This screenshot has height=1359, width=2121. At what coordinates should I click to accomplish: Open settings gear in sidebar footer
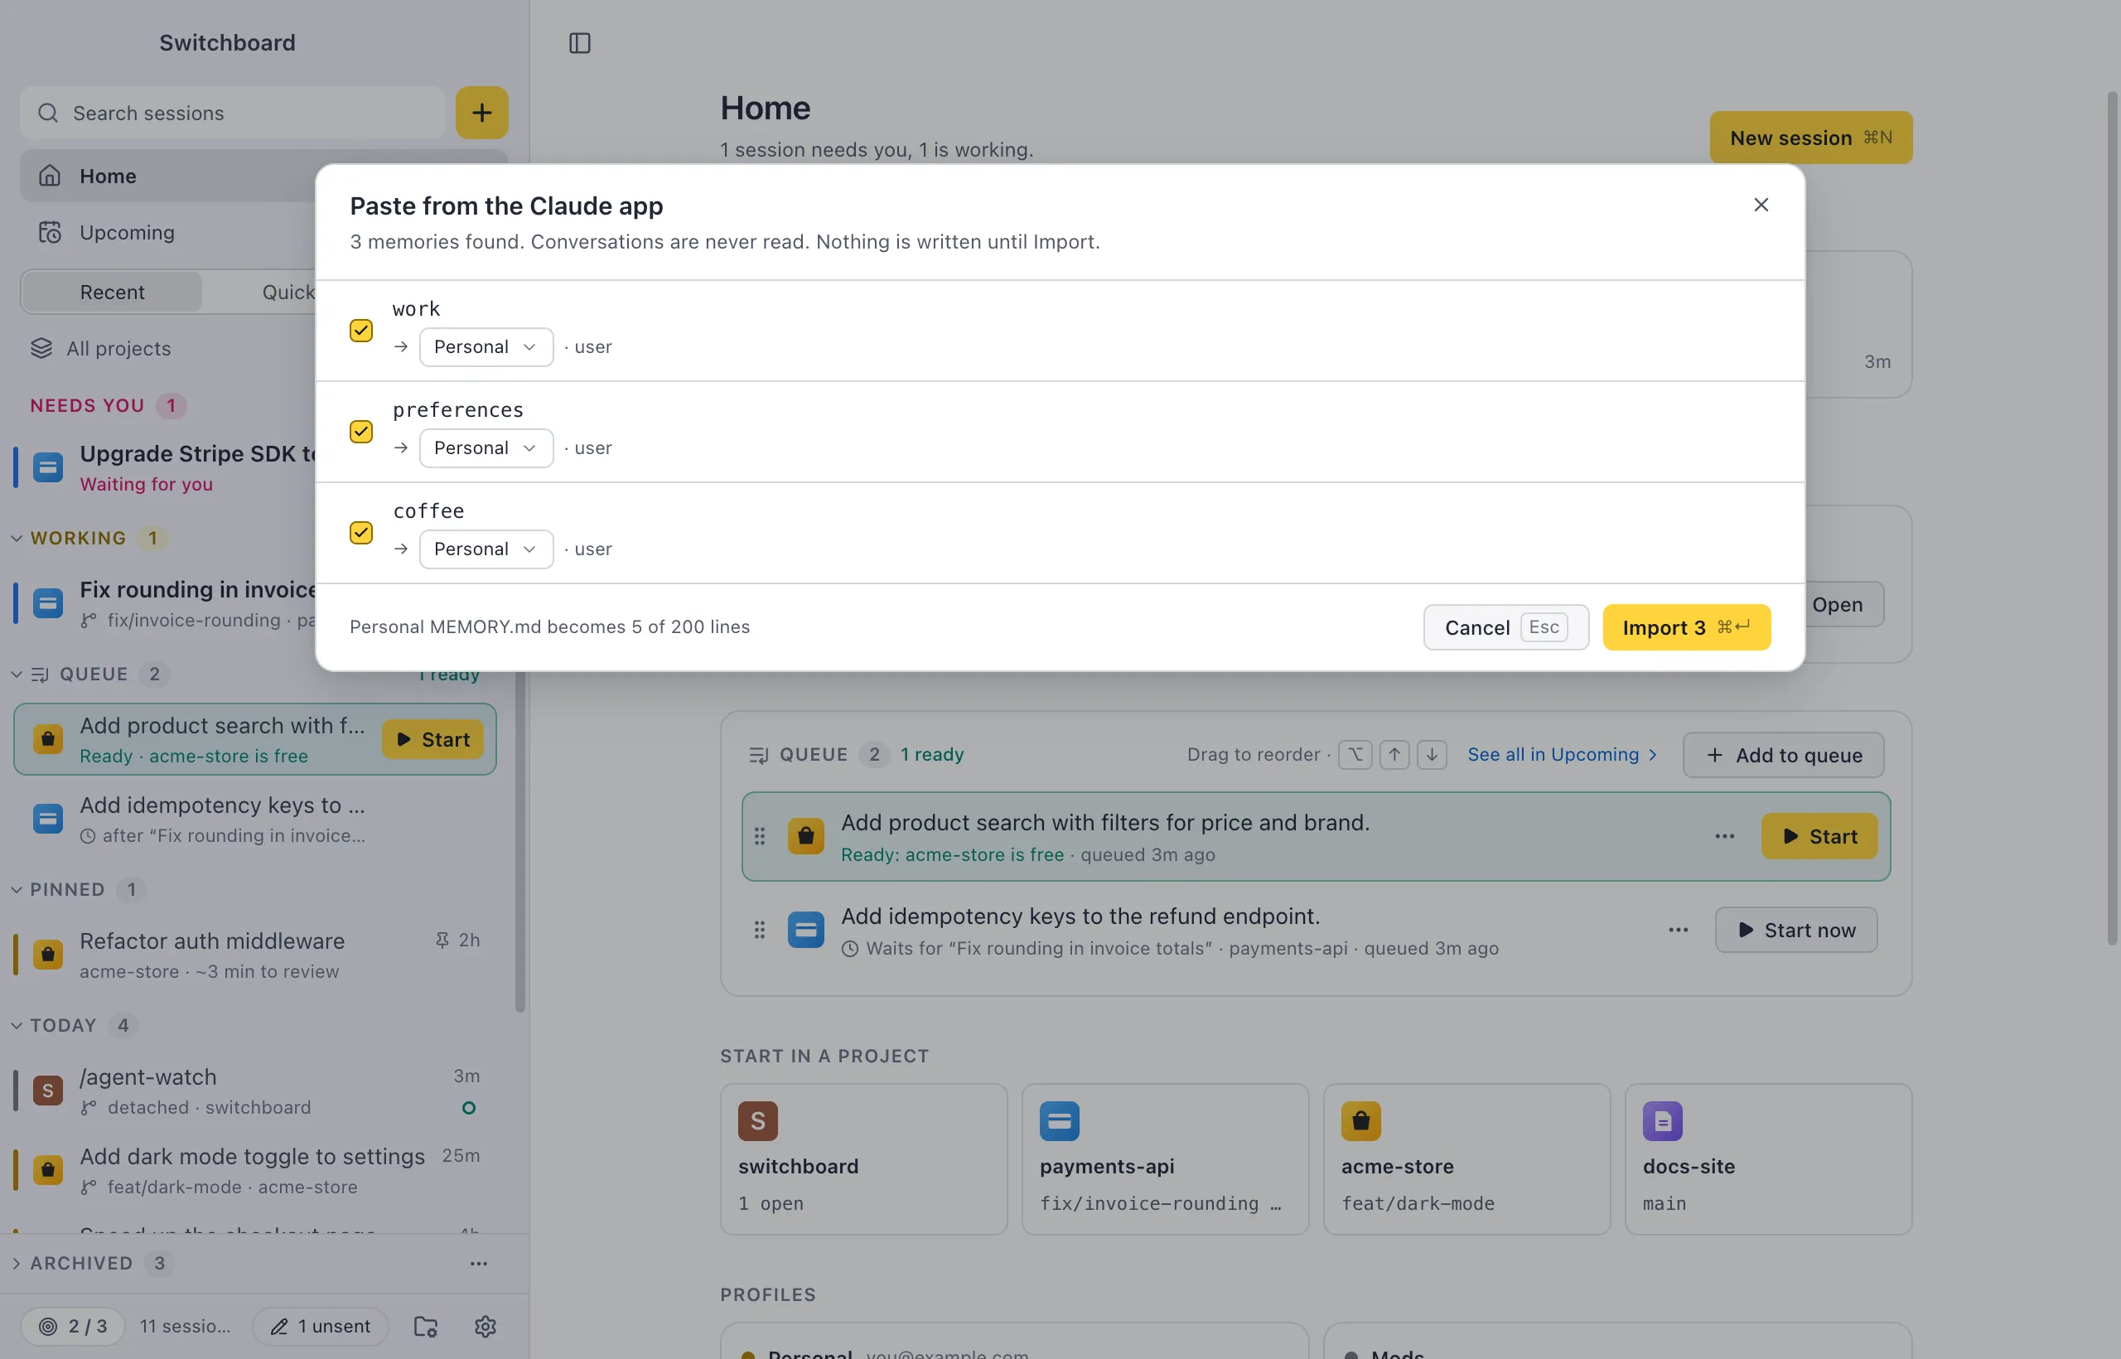click(x=486, y=1326)
